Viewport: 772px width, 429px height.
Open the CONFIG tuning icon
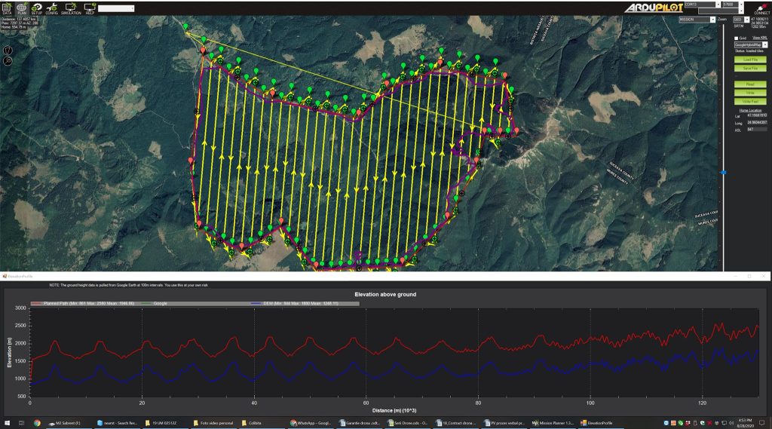(x=51, y=8)
